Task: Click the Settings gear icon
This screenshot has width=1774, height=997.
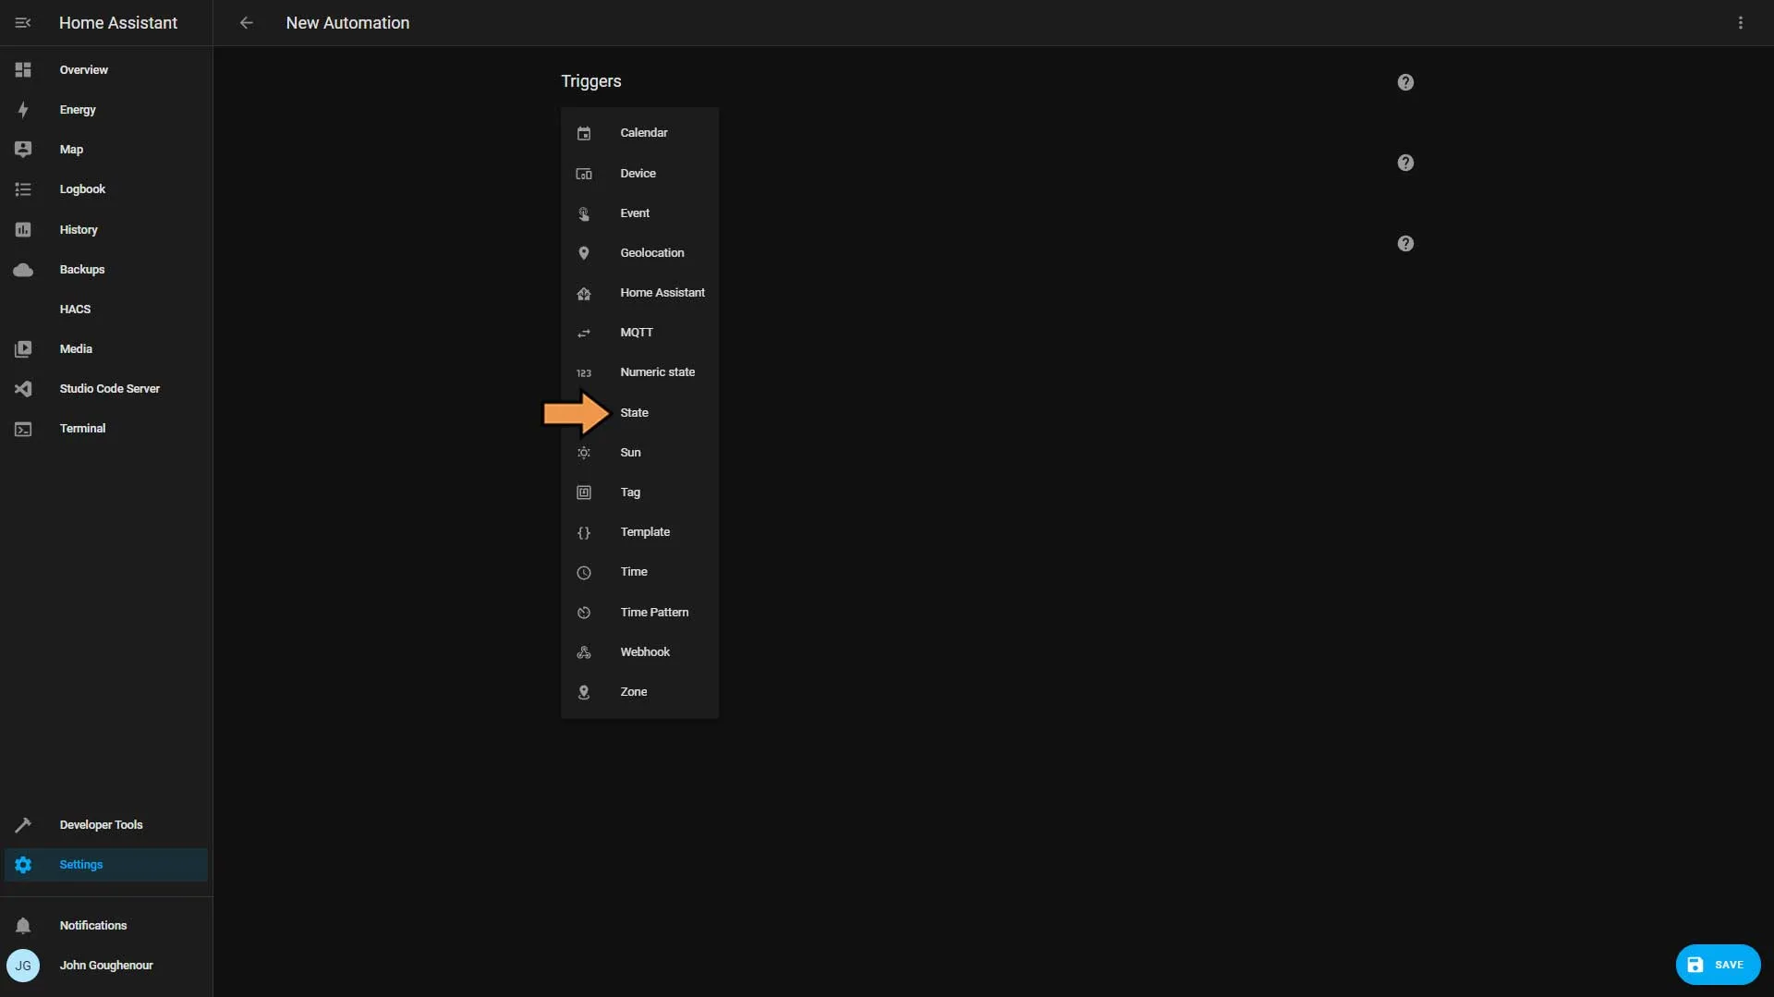Action: tap(23, 865)
